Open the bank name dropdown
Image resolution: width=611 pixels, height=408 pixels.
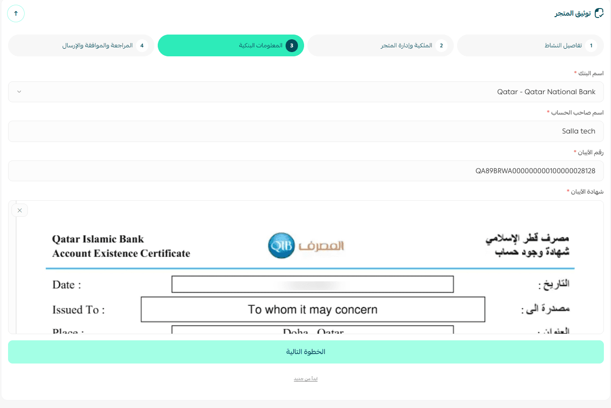tap(306, 92)
